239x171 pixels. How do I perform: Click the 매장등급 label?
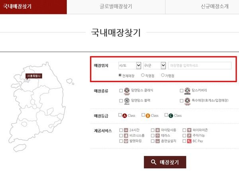101,116
